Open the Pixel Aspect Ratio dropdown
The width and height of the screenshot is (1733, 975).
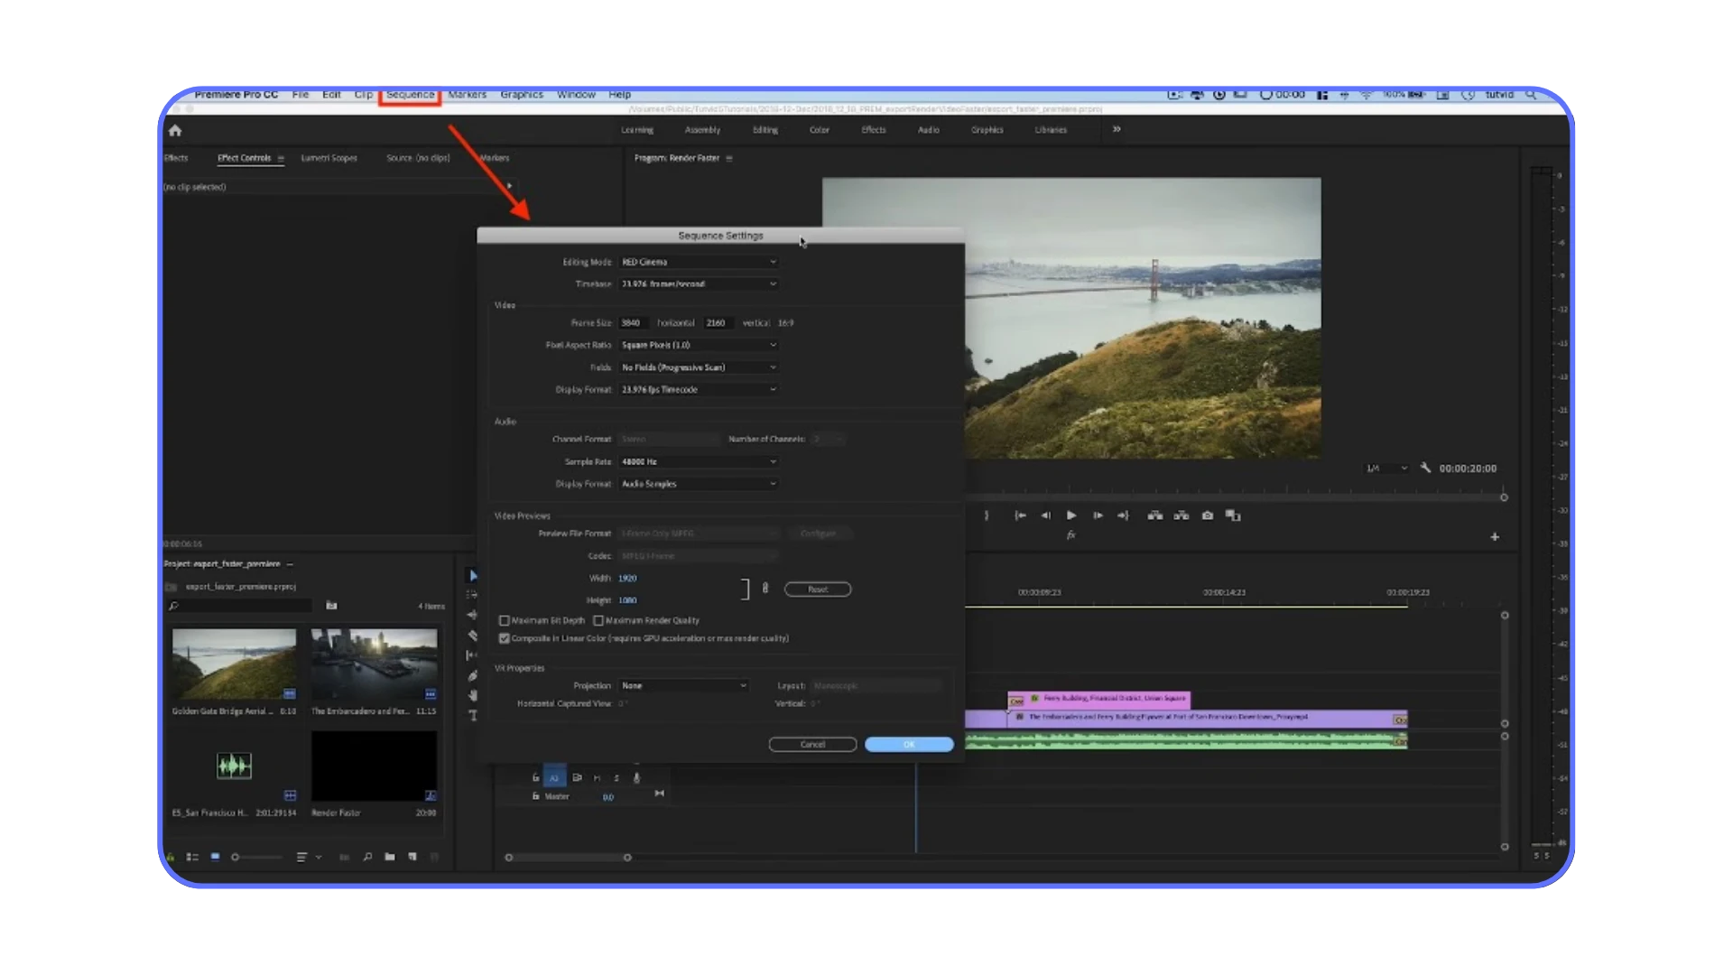pos(699,345)
